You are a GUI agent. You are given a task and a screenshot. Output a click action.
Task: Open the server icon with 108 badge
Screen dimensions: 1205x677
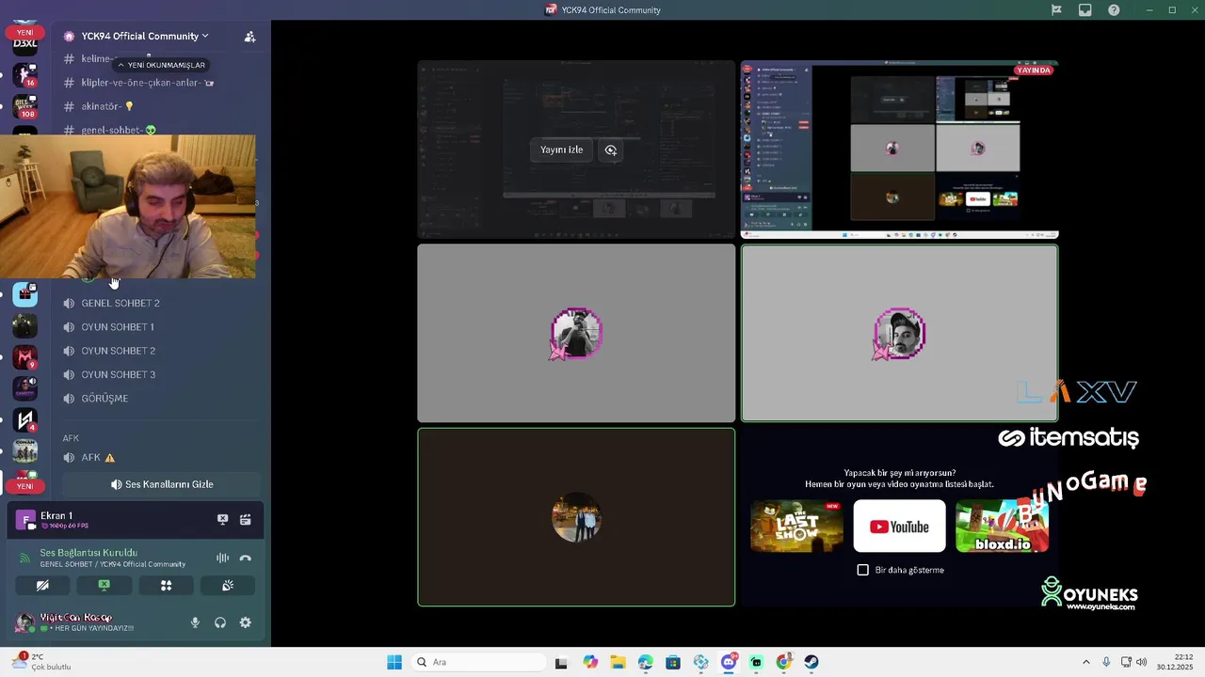click(x=25, y=105)
